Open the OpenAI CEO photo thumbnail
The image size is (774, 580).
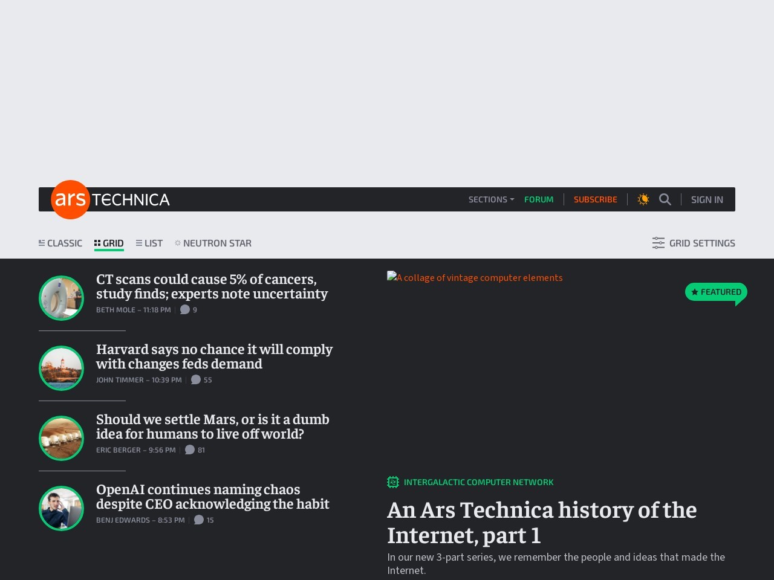(61, 508)
